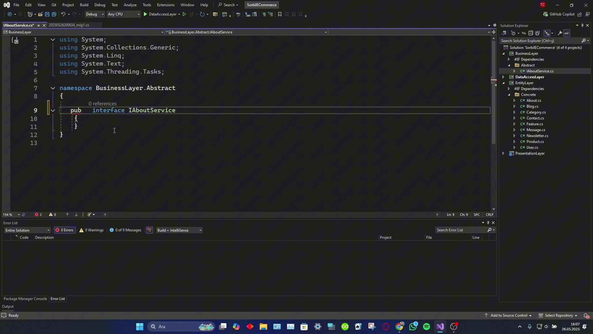Click Start Without Debugging outline play icon

pos(184,14)
